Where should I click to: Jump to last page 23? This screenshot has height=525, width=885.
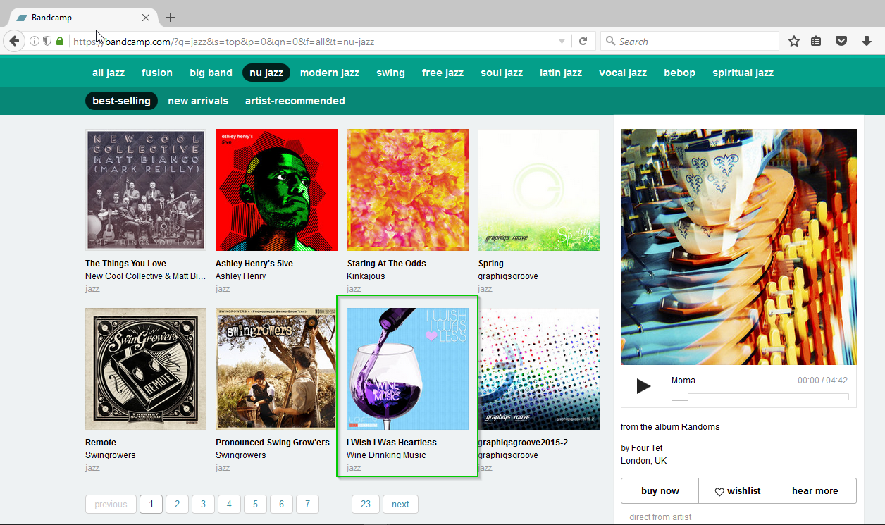coord(366,505)
